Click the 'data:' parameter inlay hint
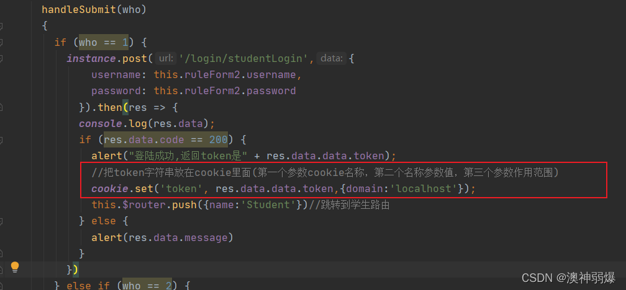The width and height of the screenshot is (626, 290). pos(332,58)
